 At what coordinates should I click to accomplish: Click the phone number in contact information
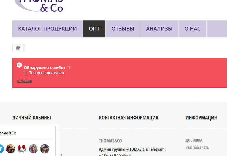115,155
